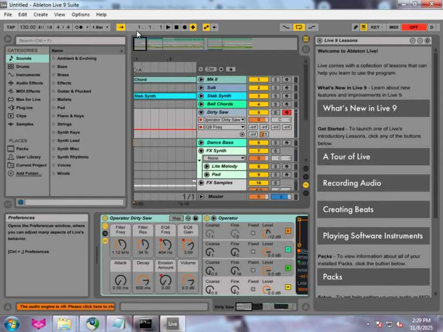Expand Winds folder
This screenshot has width=443, height=332.
[x=54, y=173]
